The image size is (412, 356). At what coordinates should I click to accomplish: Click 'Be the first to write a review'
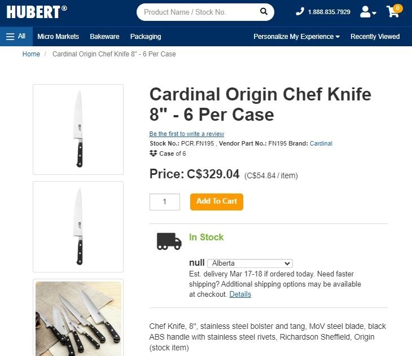coord(186,134)
